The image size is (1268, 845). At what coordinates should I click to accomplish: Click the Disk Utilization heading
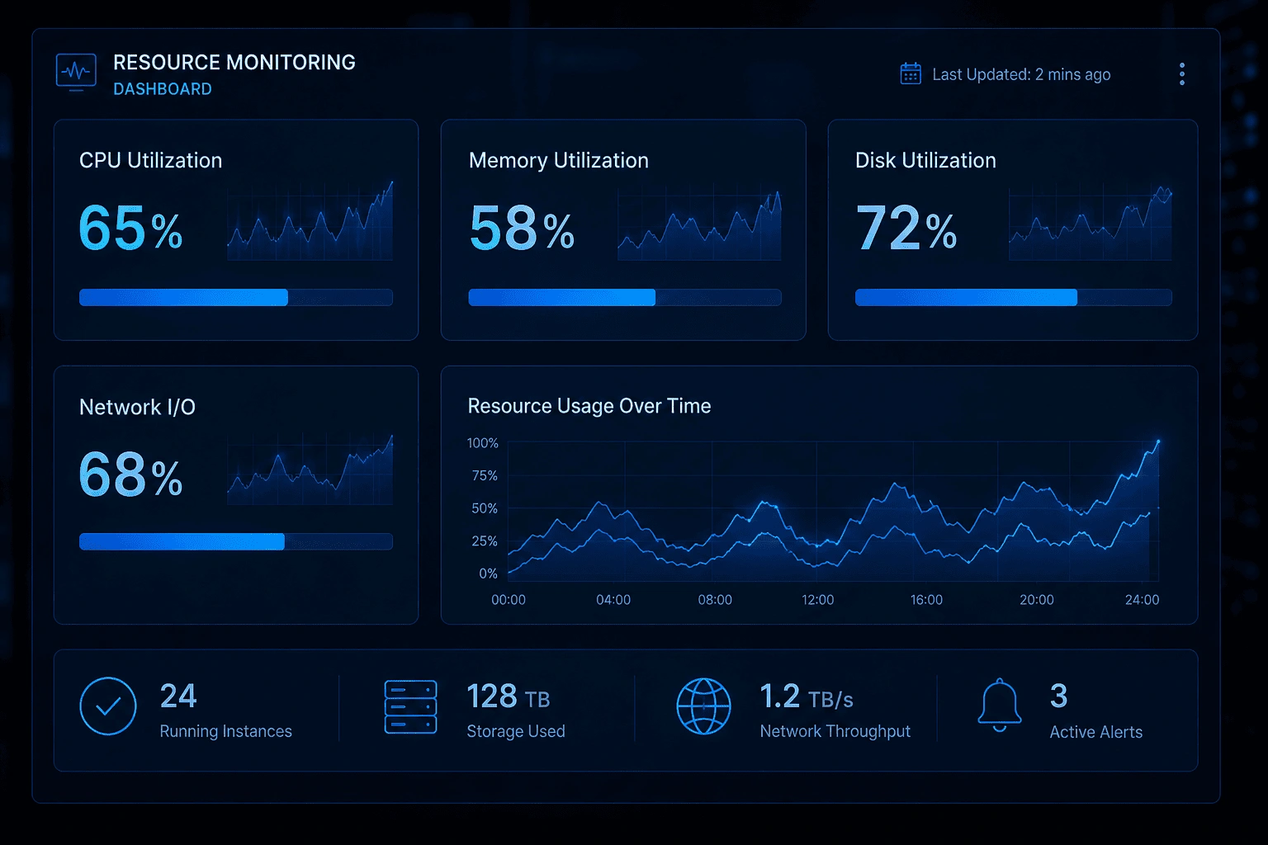(x=925, y=160)
